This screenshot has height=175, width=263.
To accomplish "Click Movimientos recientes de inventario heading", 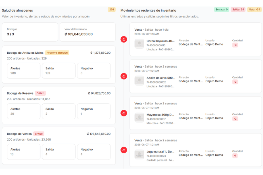I will pos(148,10).
